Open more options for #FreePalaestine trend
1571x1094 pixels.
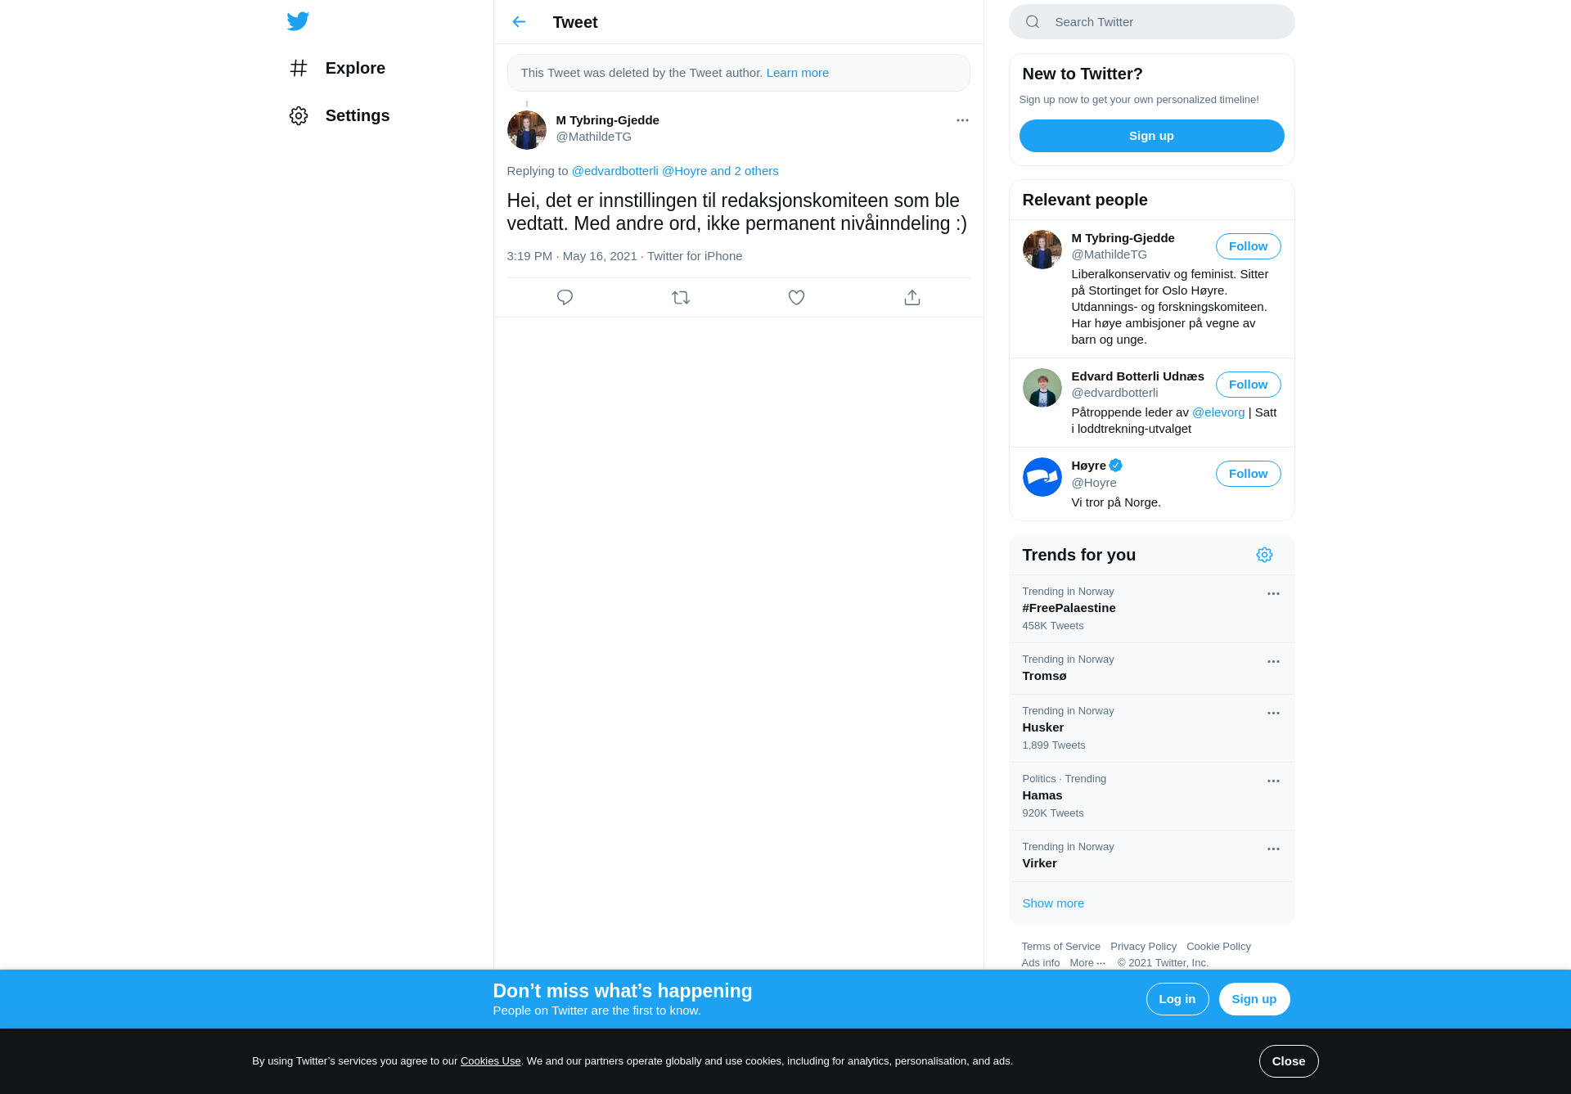(1273, 594)
